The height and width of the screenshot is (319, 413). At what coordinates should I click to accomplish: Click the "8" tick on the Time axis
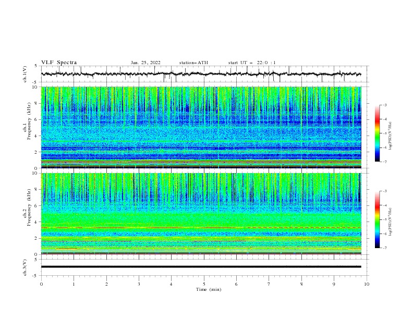pyautogui.click(x=301, y=284)
